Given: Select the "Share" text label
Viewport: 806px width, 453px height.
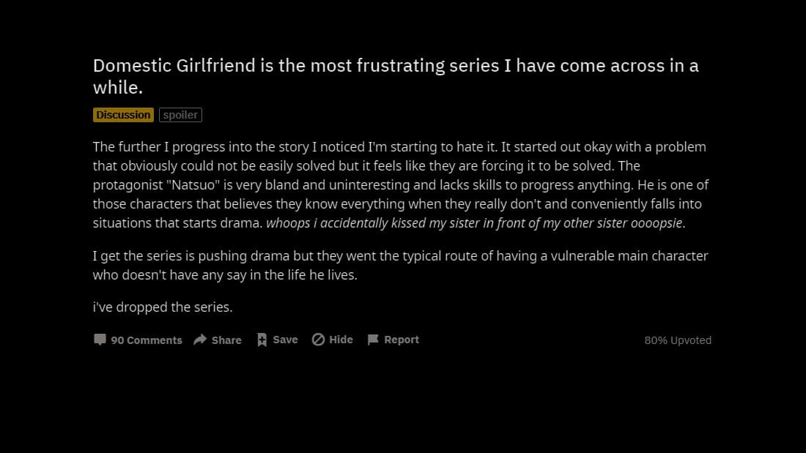Looking at the screenshot, I should pos(226,340).
